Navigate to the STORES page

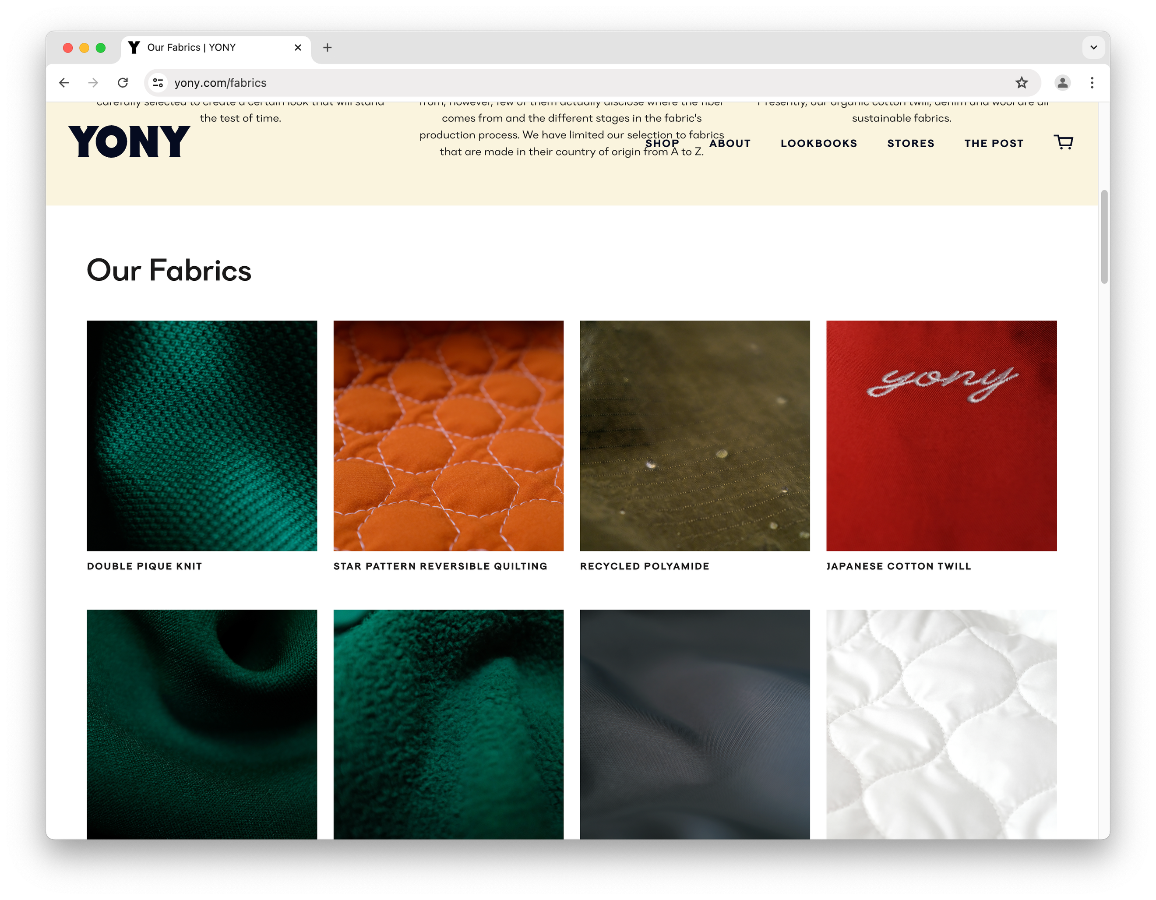point(910,144)
